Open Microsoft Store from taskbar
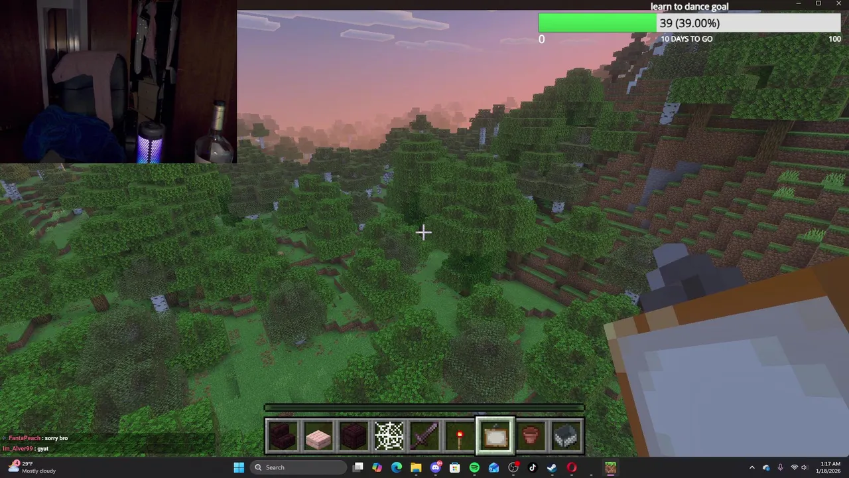 tap(455, 467)
